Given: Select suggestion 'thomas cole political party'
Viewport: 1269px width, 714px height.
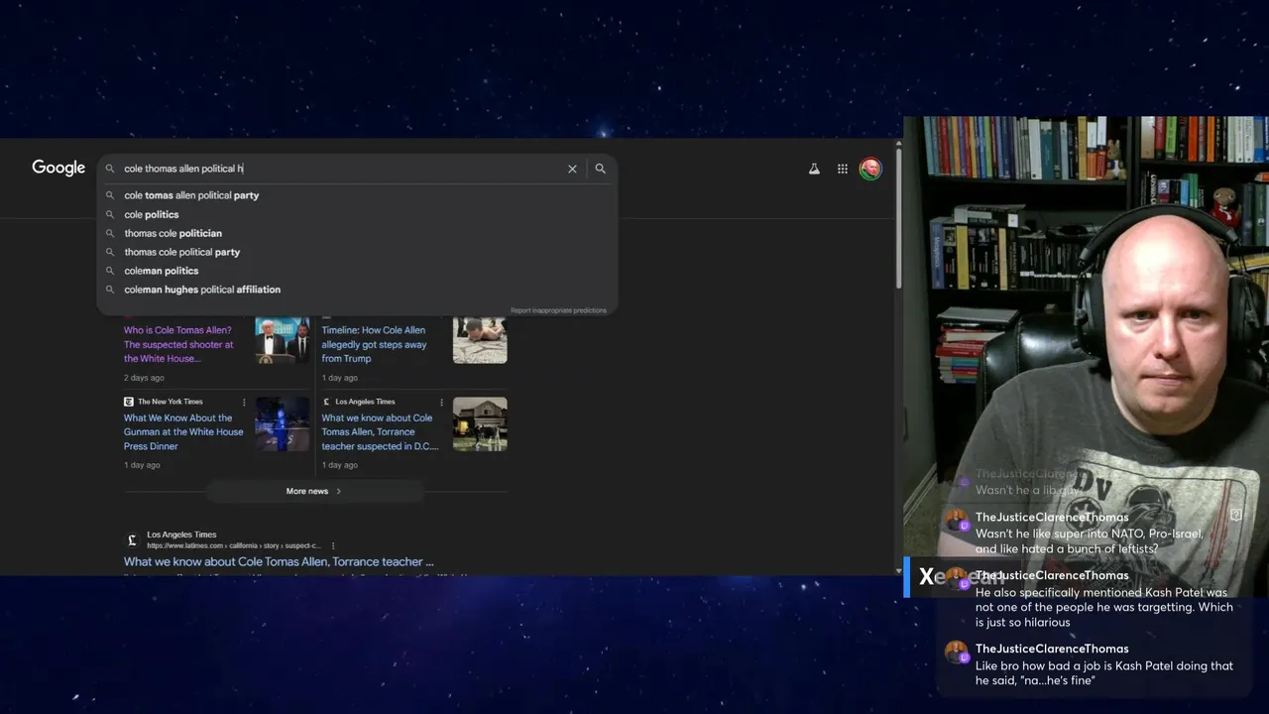Looking at the screenshot, I should tap(181, 252).
